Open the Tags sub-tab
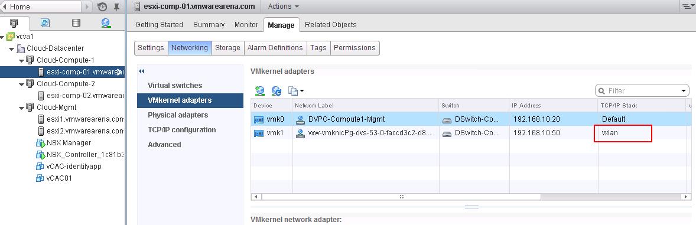 tap(318, 47)
